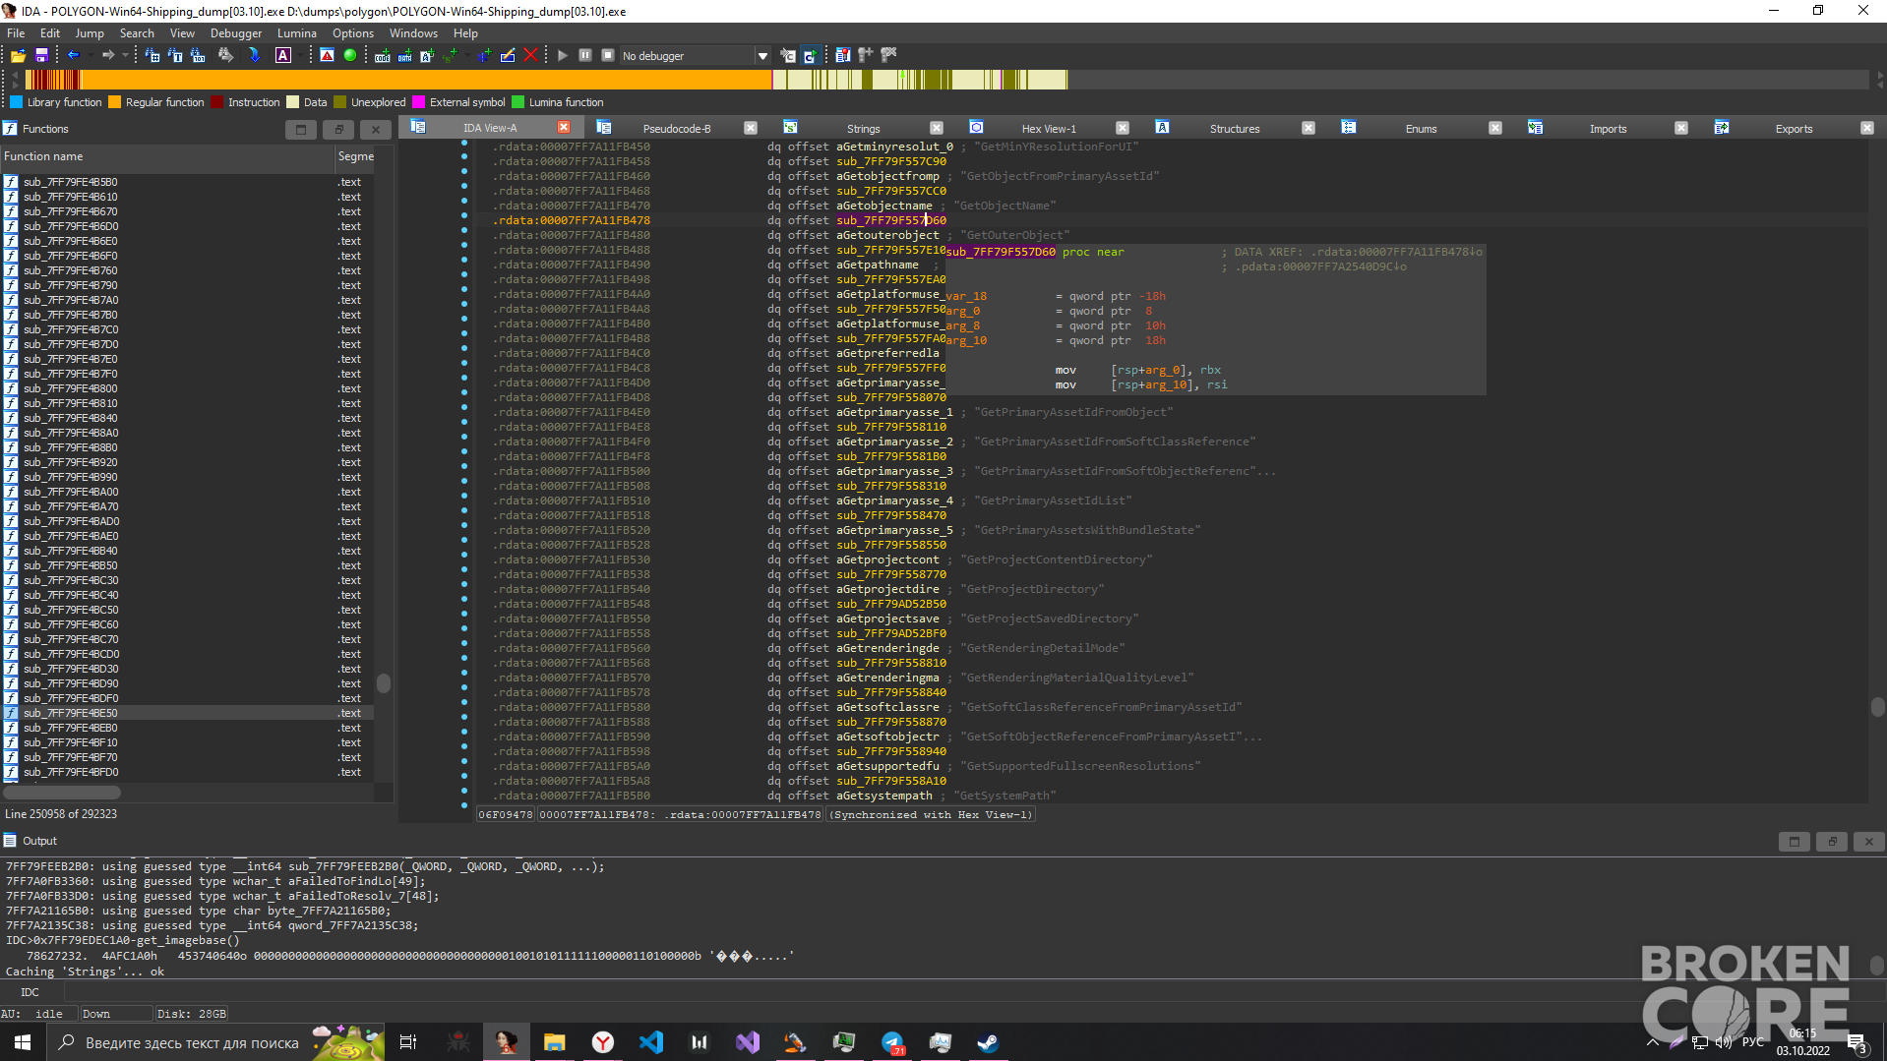Open the Windows Start button

[23, 1042]
